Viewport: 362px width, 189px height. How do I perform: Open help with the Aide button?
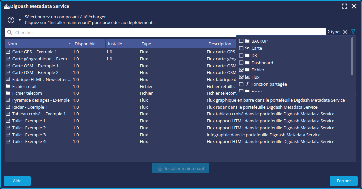(x=17, y=181)
